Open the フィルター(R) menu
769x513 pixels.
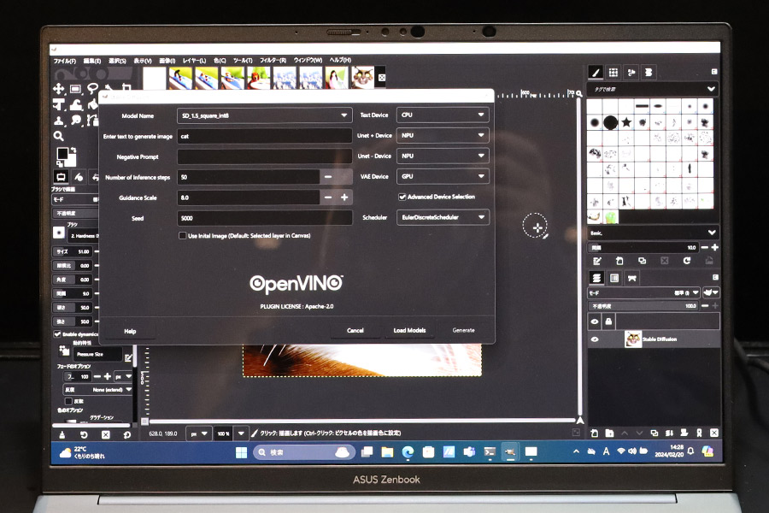tap(273, 61)
